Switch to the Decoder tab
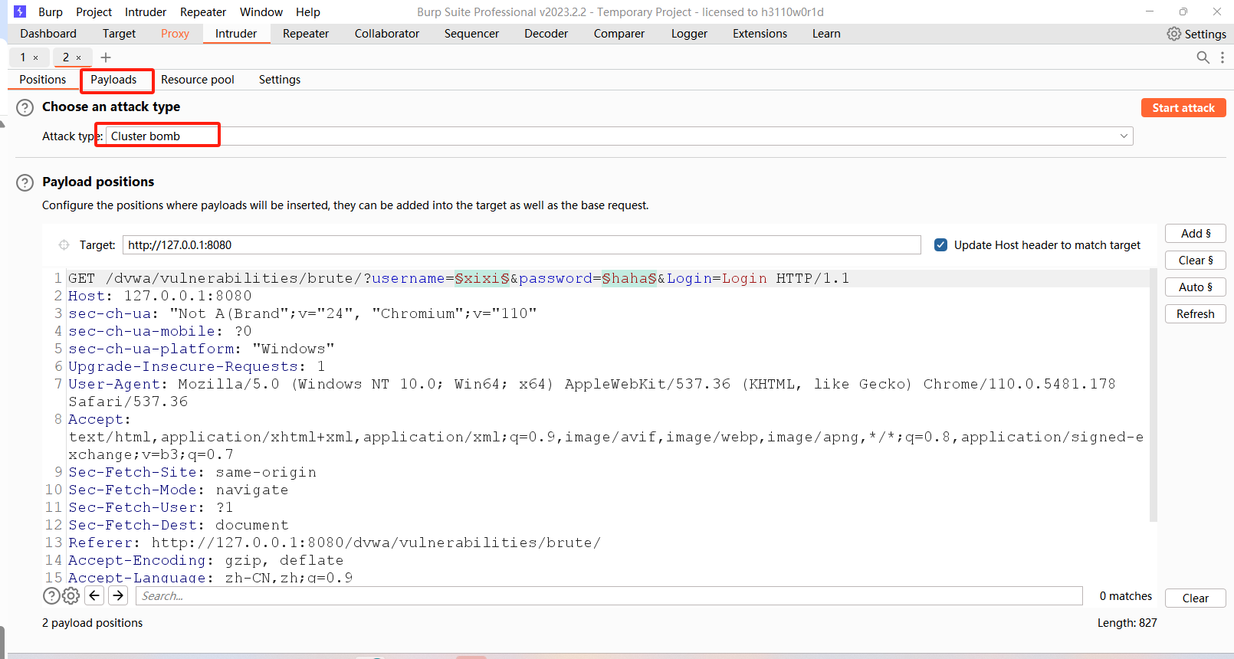This screenshot has width=1234, height=659. 546,34
